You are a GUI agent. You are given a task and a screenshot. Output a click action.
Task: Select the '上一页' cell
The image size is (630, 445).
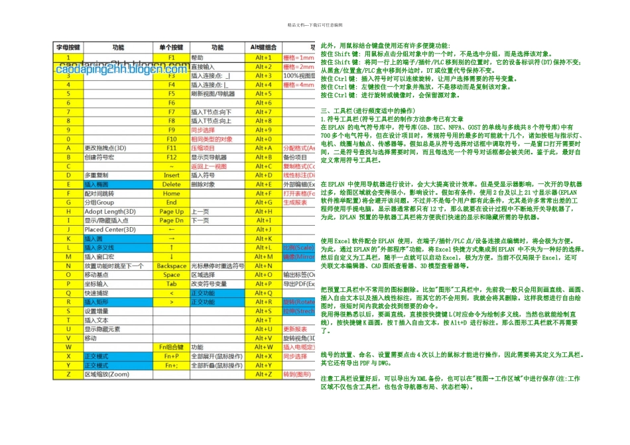pyautogui.click(x=218, y=211)
